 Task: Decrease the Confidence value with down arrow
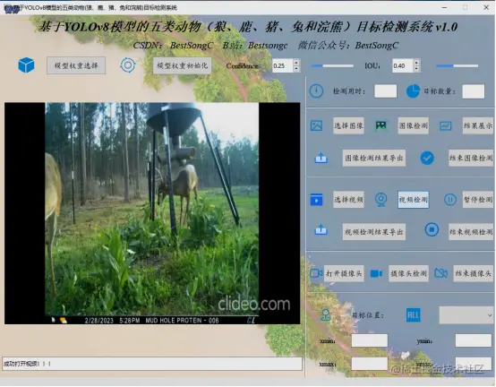click(296, 69)
